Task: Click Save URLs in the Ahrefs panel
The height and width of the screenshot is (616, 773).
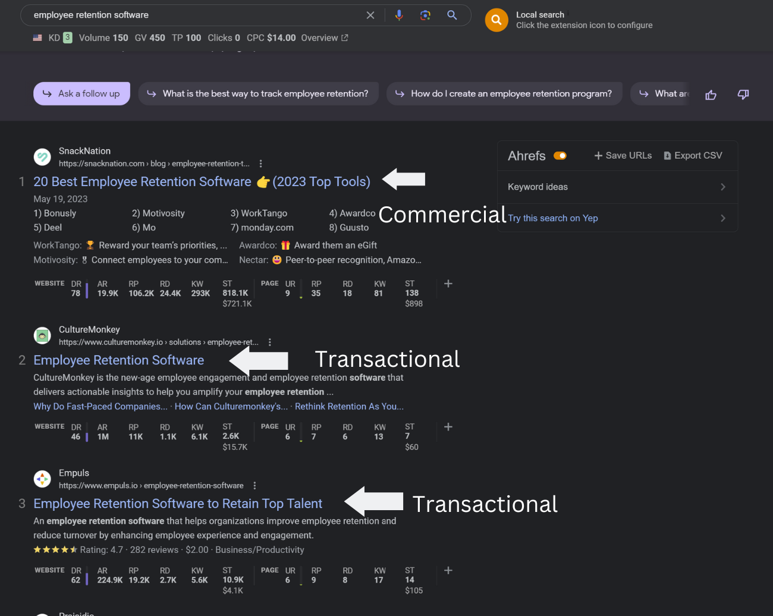Action: click(x=623, y=155)
